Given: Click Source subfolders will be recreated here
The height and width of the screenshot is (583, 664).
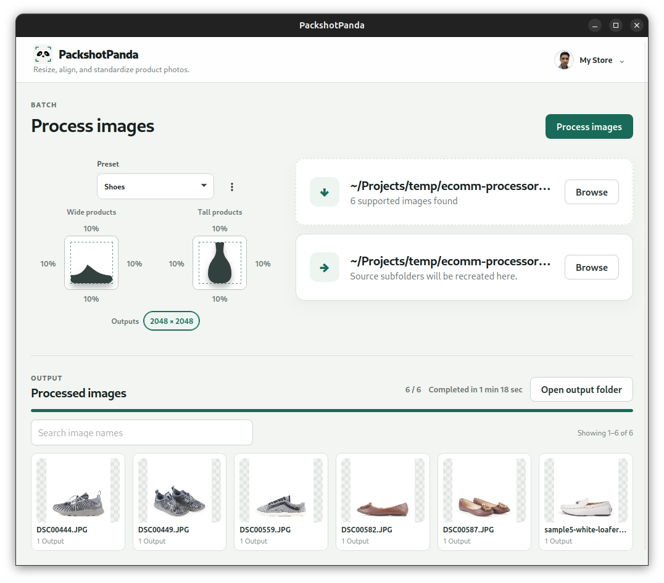Looking at the screenshot, I should (x=434, y=276).
